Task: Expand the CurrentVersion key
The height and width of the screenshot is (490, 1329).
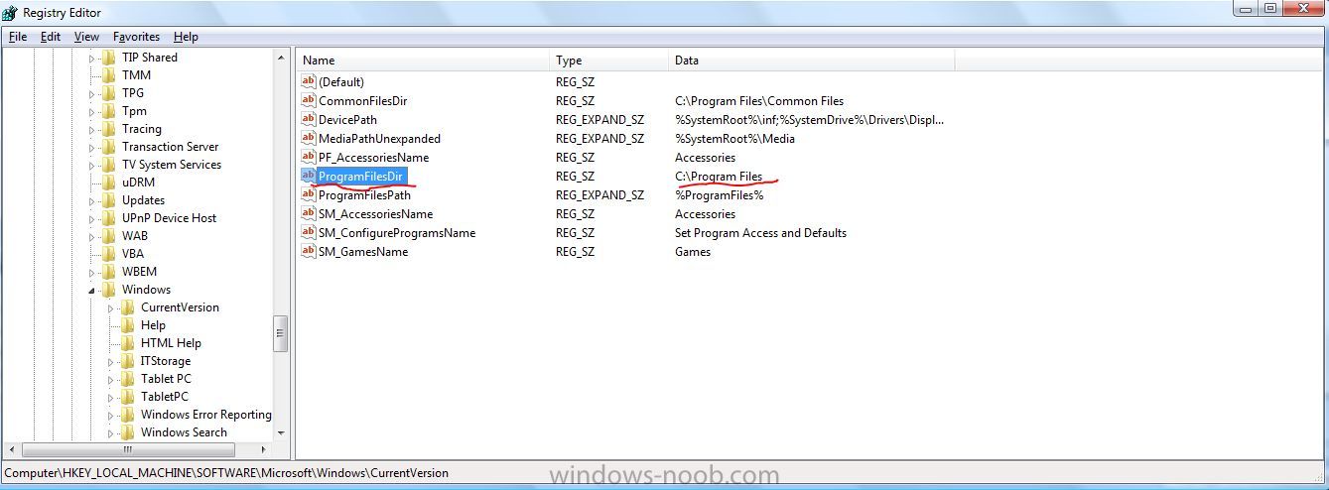Action: [111, 307]
